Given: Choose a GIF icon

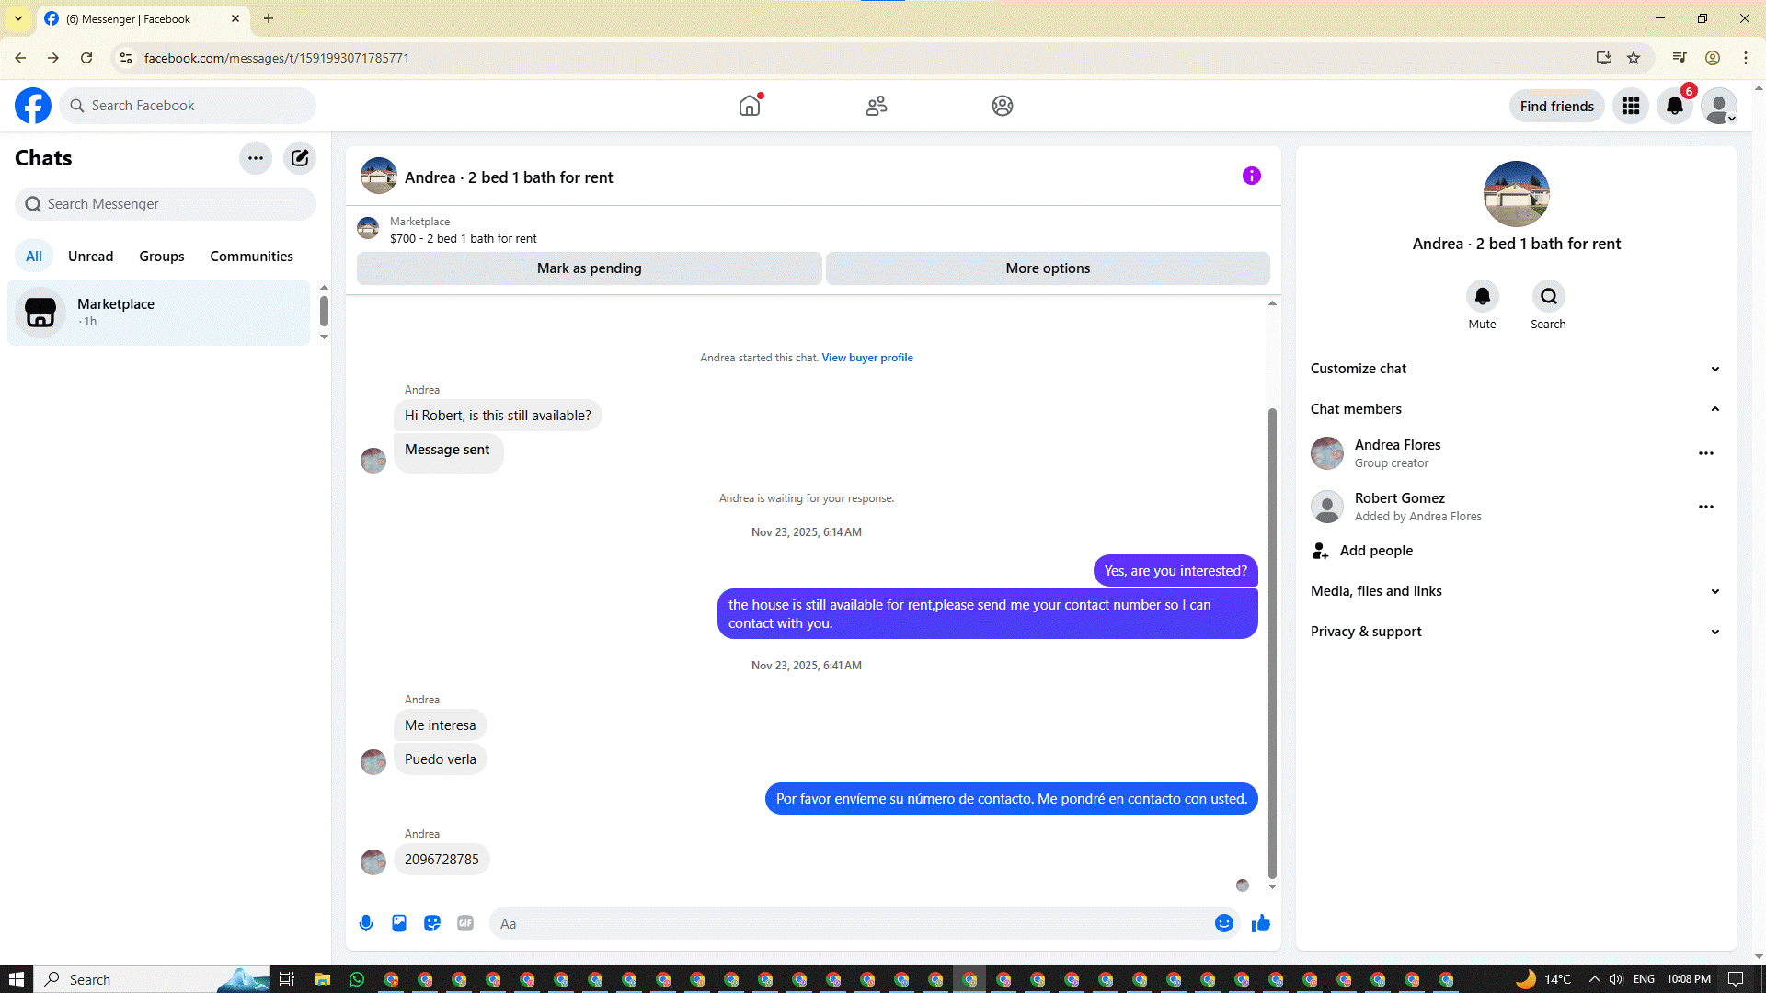Looking at the screenshot, I should click(465, 923).
